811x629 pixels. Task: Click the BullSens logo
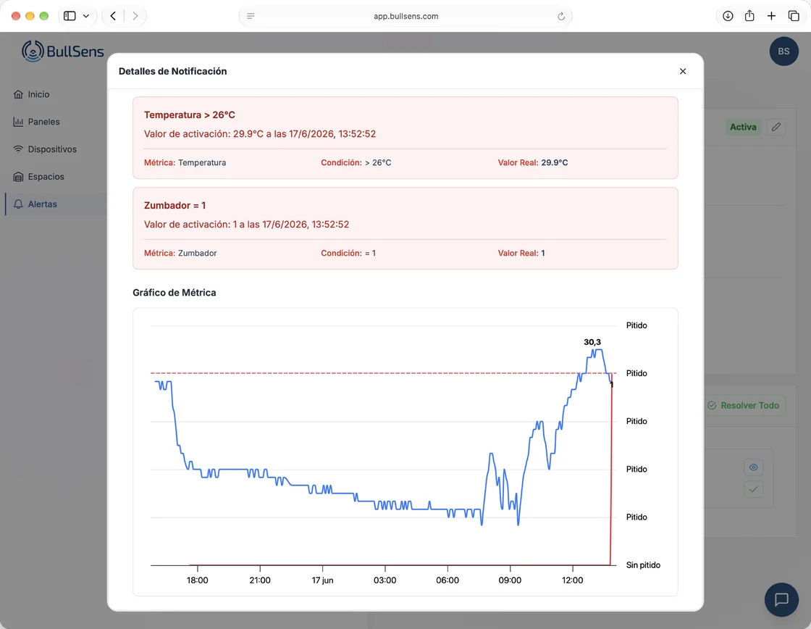(63, 51)
